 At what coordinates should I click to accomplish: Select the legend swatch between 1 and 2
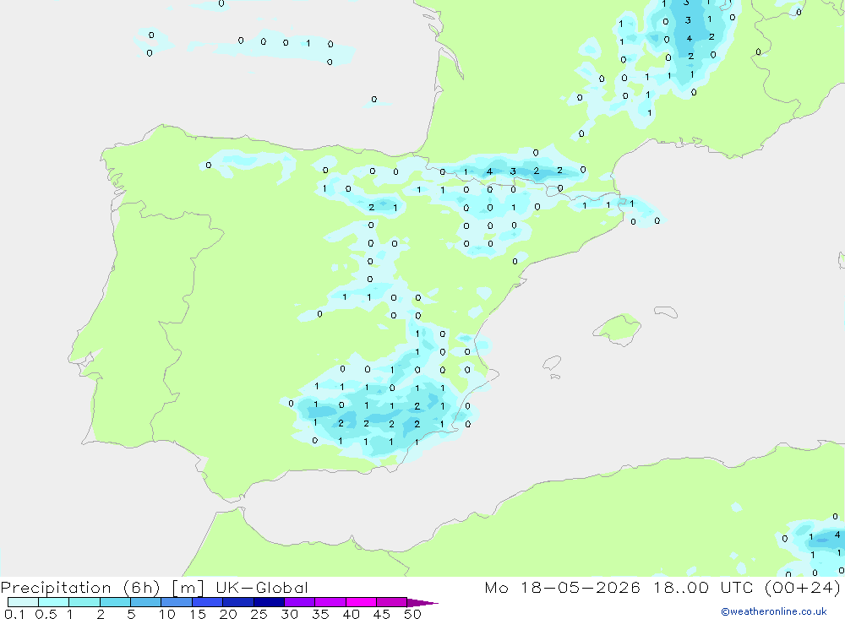(x=84, y=602)
